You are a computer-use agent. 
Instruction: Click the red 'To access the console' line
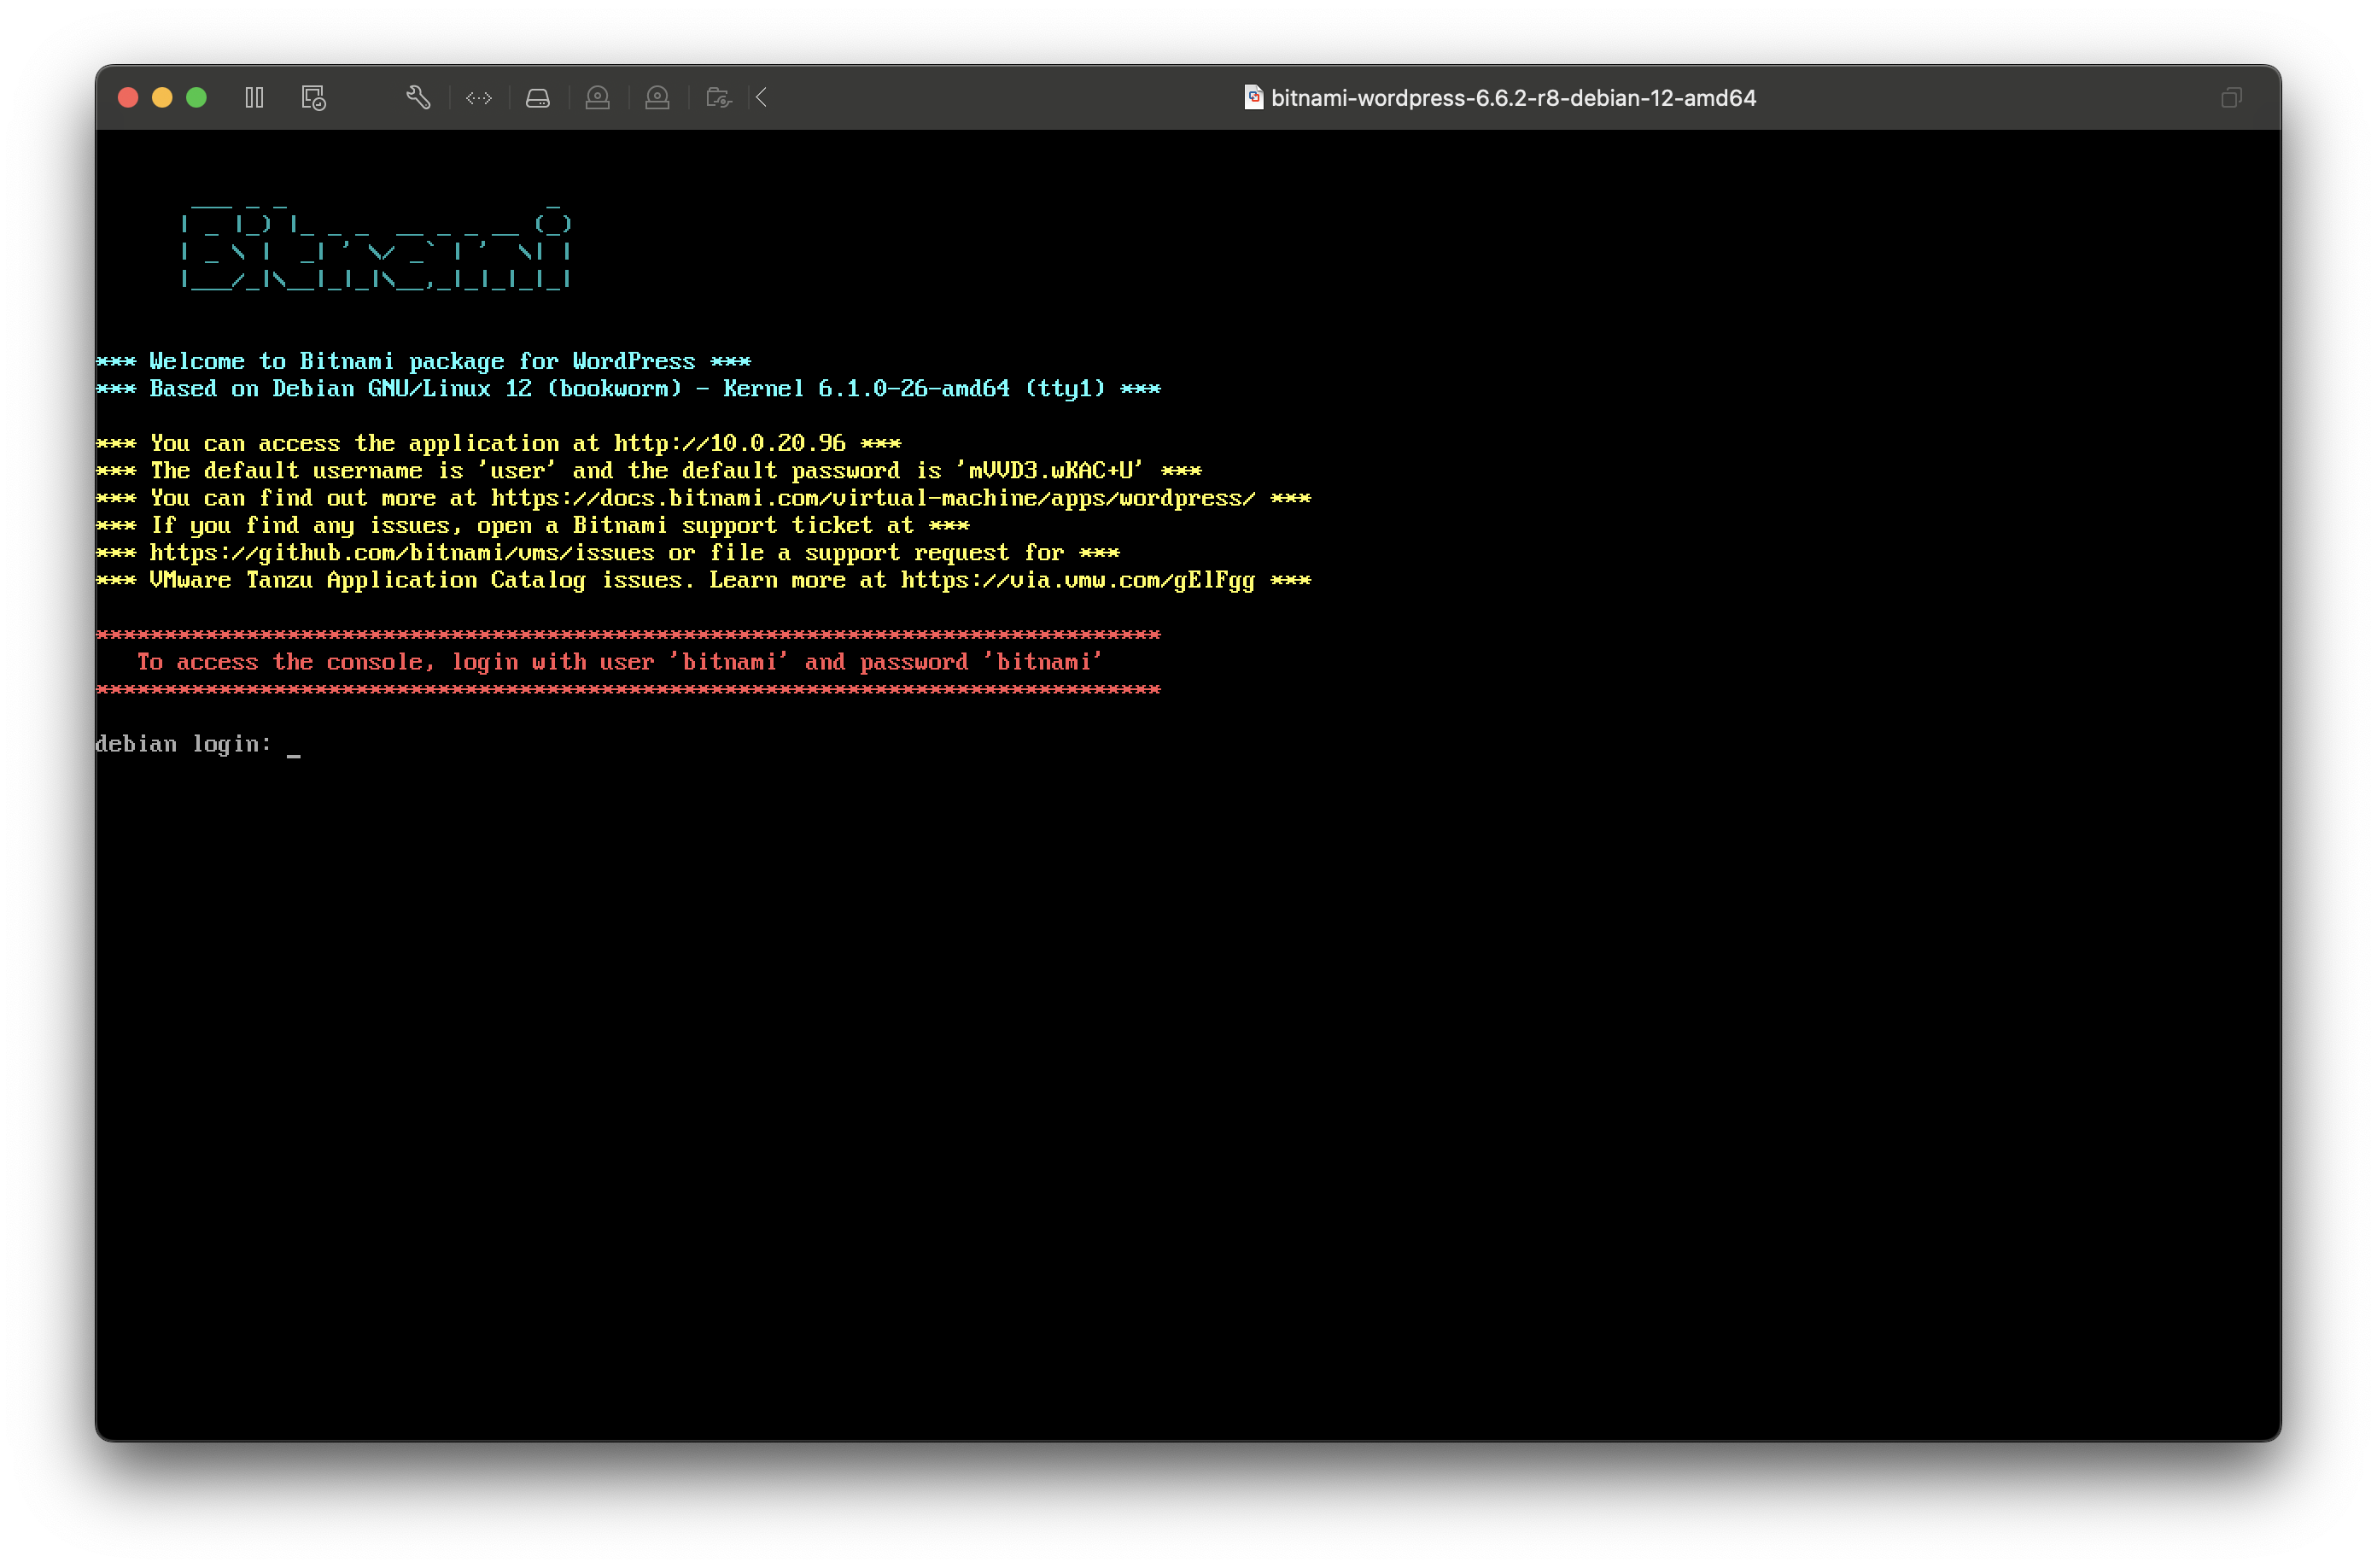[619, 662]
